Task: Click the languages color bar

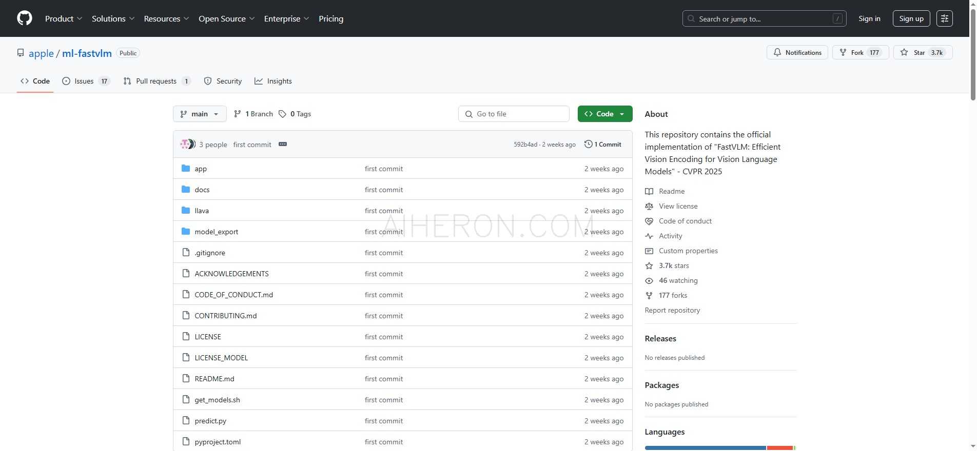Action: click(719, 448)
